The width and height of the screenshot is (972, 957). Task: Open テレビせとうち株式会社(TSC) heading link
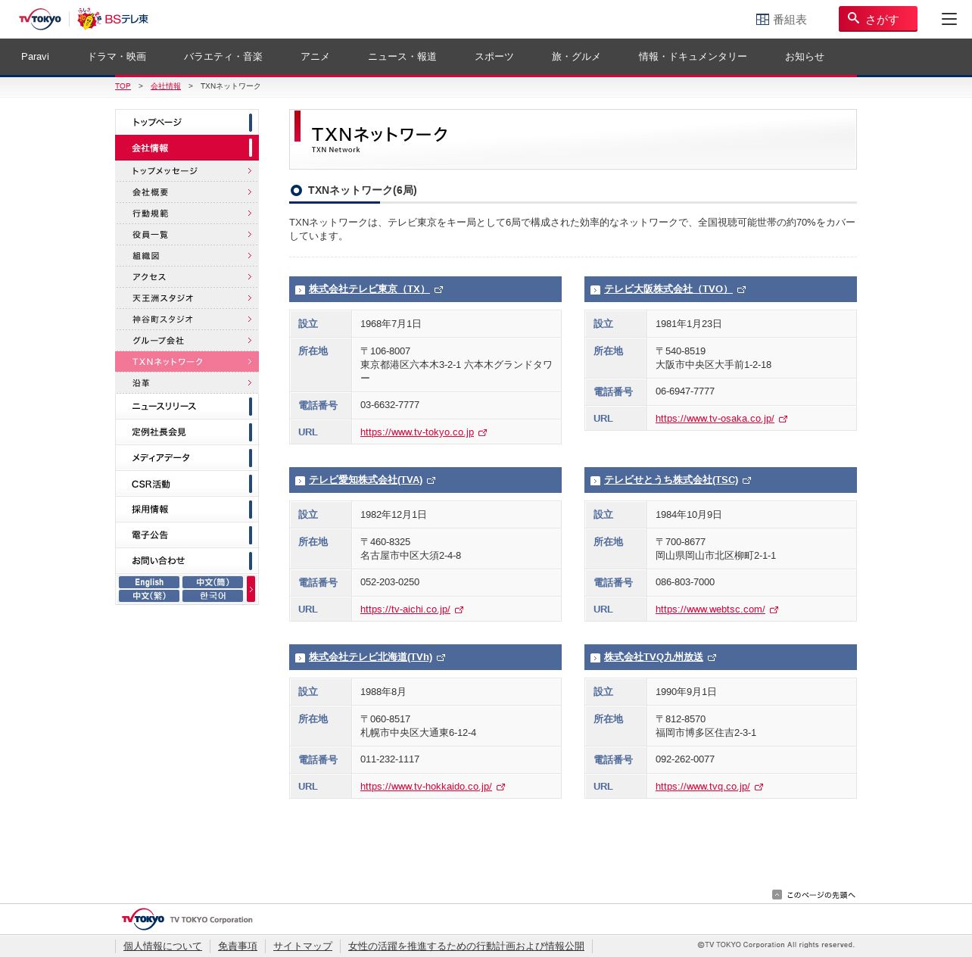[671, 480]
